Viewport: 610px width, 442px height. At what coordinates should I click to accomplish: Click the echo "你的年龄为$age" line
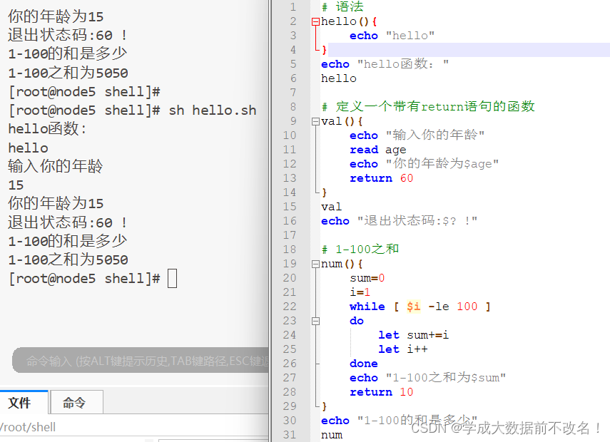point(424,164)
